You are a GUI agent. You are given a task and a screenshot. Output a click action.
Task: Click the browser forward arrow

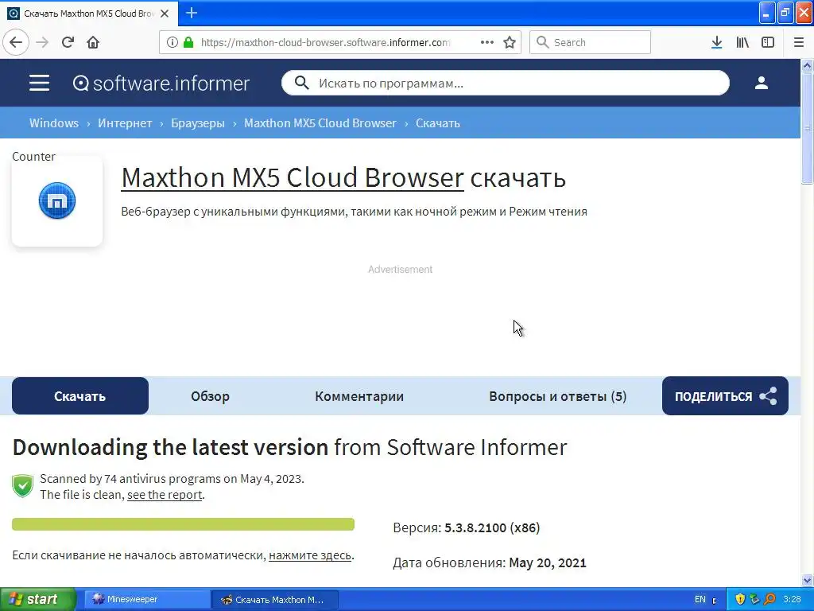[x=42, y=42]
